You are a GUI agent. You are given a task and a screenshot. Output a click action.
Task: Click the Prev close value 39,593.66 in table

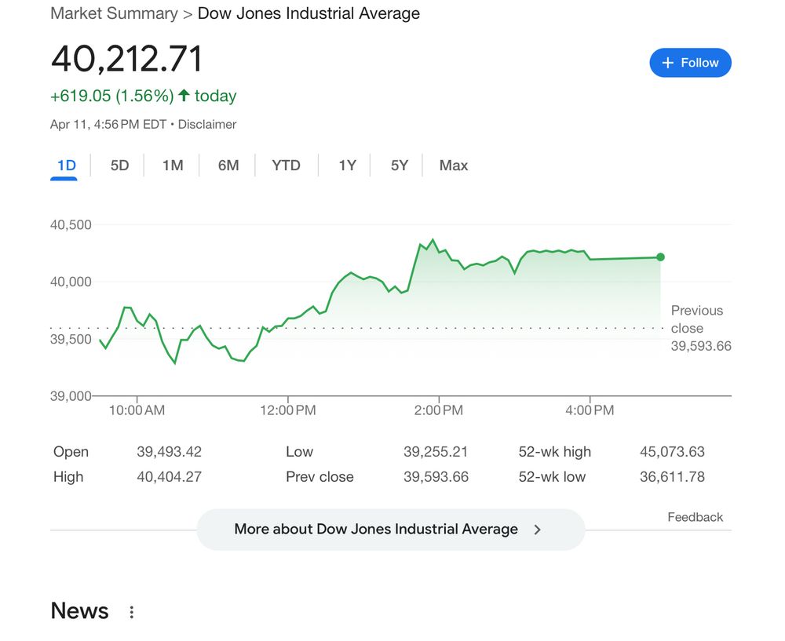point(436,477)
